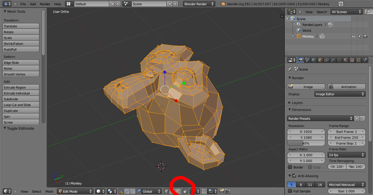This screenshot has width=373, height=195.
Task: Click the pin icon beside Scene in properties
Action: 290,69
